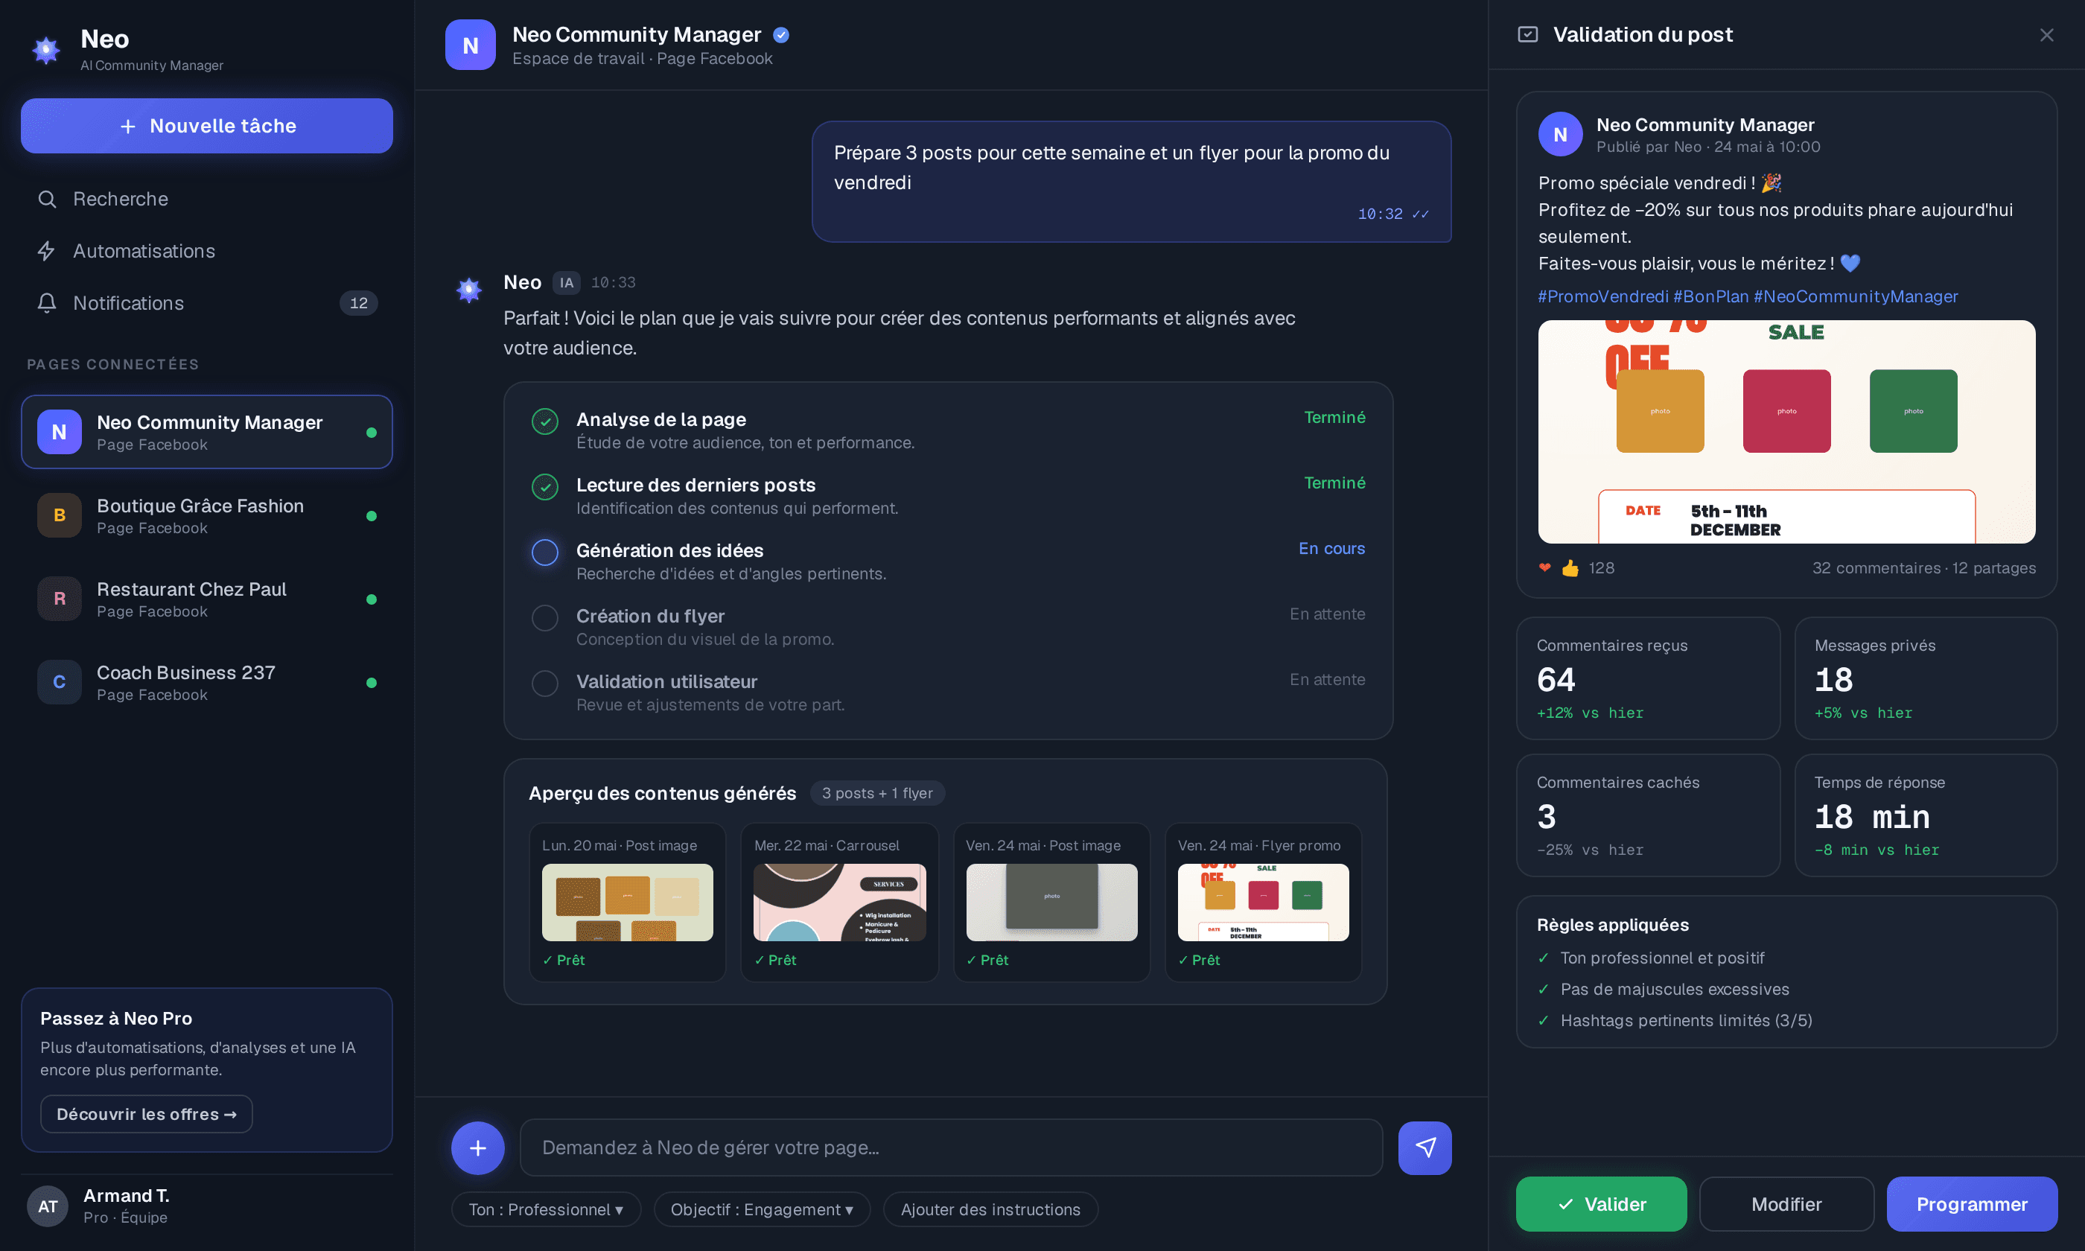Click the Validation du post panel icon
The width and height of the screenshot is (2085, 1251).
[1528, 34]
